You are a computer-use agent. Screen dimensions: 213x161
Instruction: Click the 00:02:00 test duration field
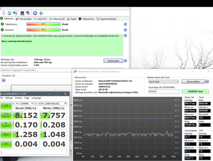[164, 92]
